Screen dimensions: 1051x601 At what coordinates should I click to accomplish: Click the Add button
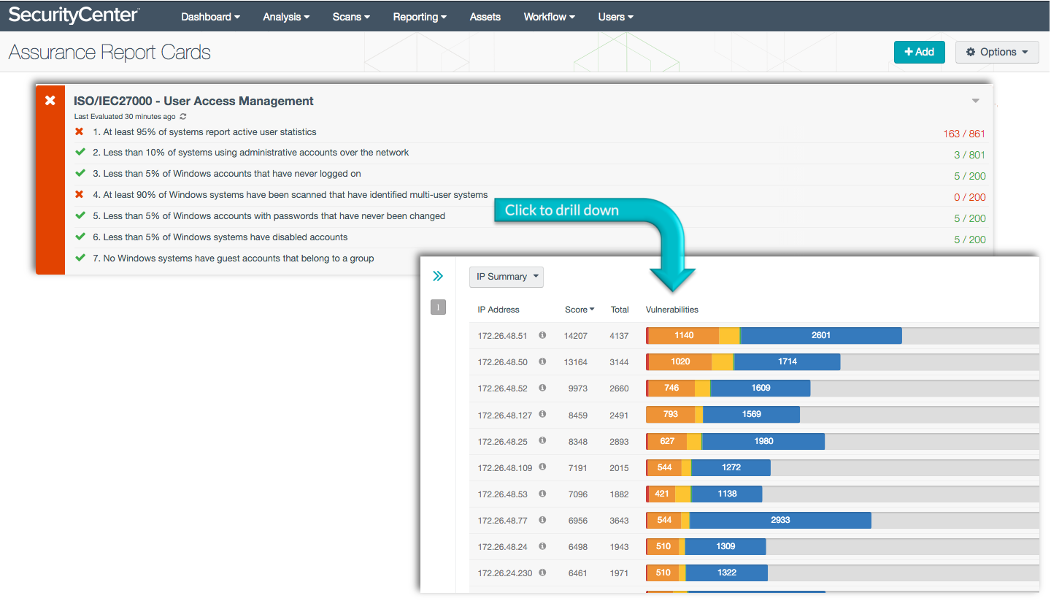[x=919, y=52]
